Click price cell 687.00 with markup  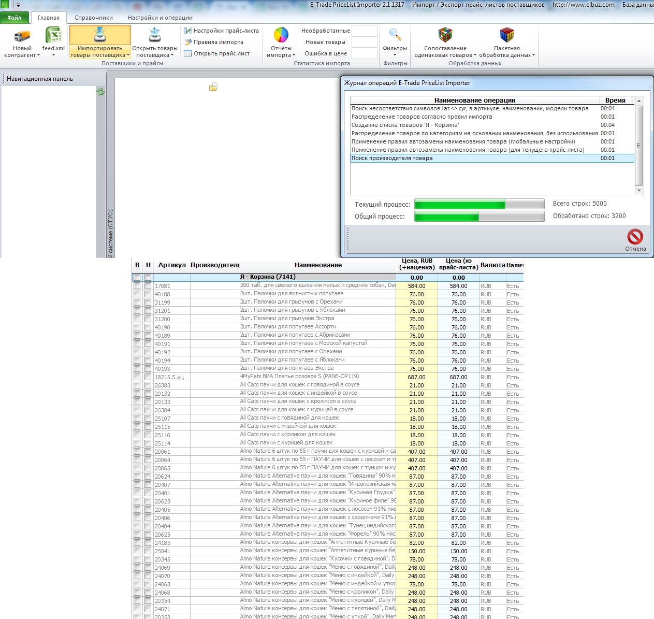(417, 377)
